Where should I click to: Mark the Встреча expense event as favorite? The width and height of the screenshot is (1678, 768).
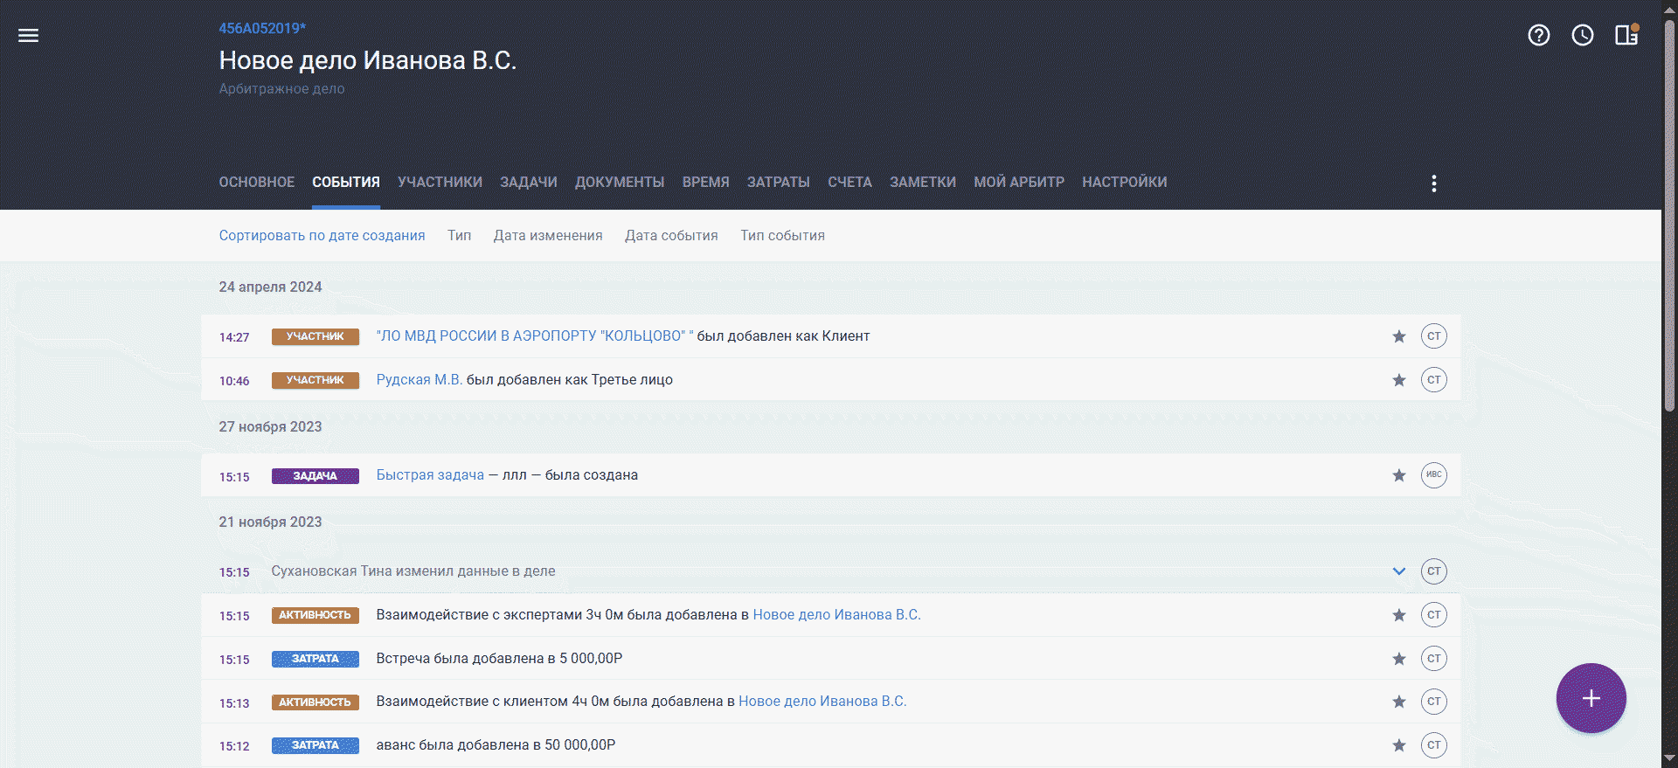click(1398, 659)
